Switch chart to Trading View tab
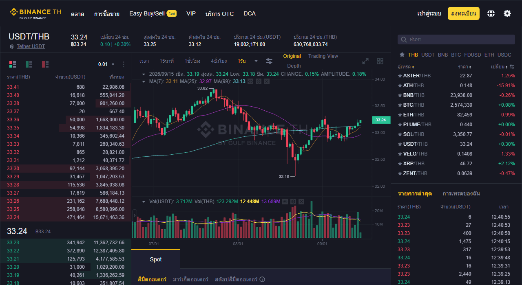The width and height of the screenshot is (522, 285). click(x=323, y=56)
